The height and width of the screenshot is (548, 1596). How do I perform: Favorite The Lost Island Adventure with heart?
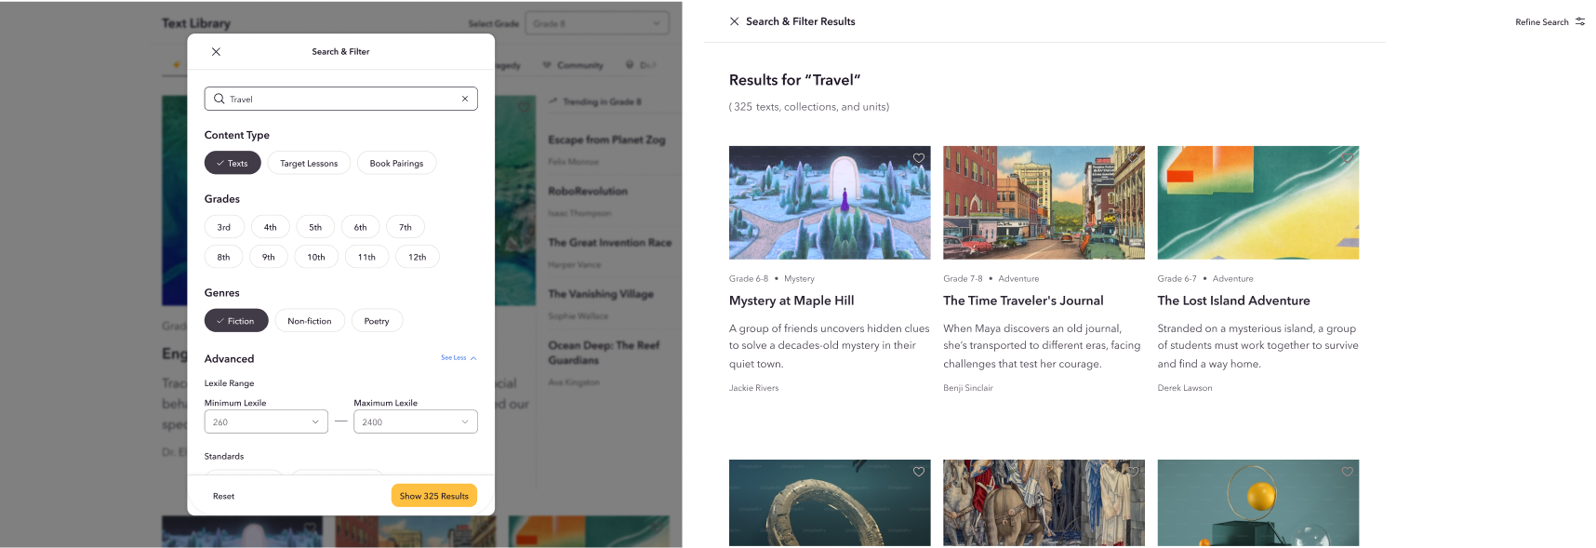[x=1347, y=158]
